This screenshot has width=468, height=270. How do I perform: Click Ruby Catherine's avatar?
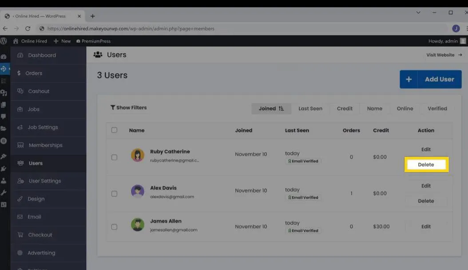click(138, 155)
